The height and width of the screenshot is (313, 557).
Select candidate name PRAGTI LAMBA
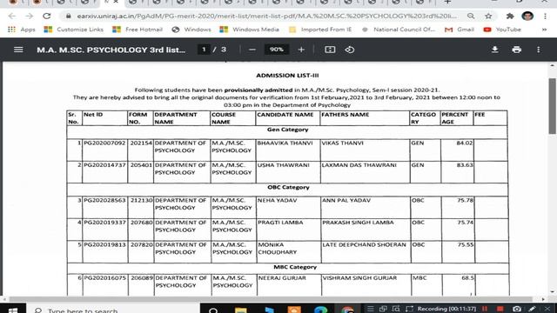coord(280,223)
